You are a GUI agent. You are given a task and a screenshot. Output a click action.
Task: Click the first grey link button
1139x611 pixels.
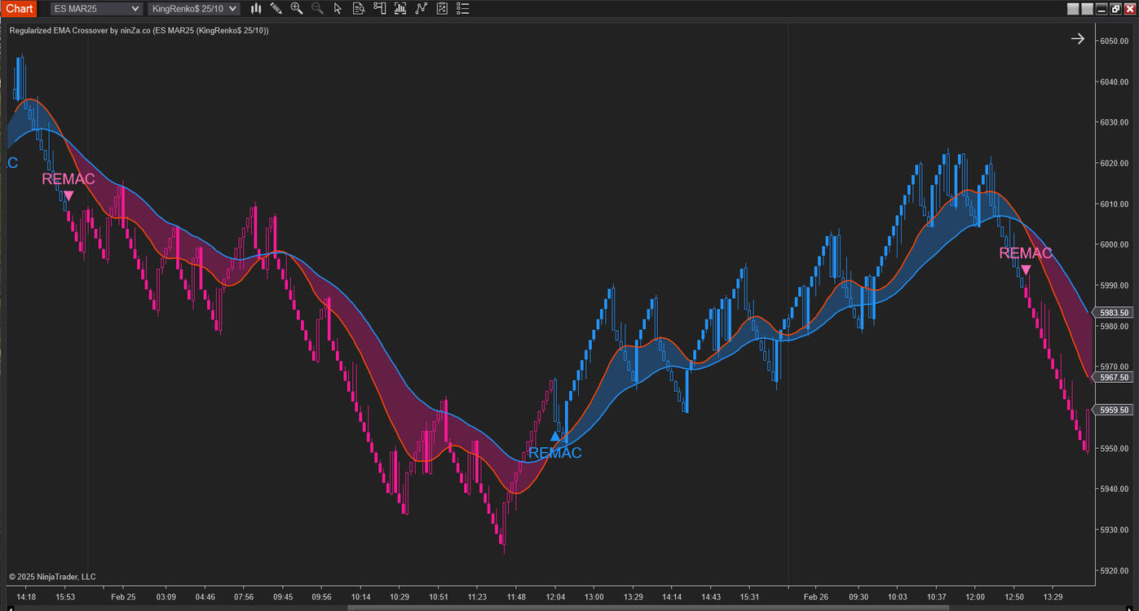[1074, 9]
